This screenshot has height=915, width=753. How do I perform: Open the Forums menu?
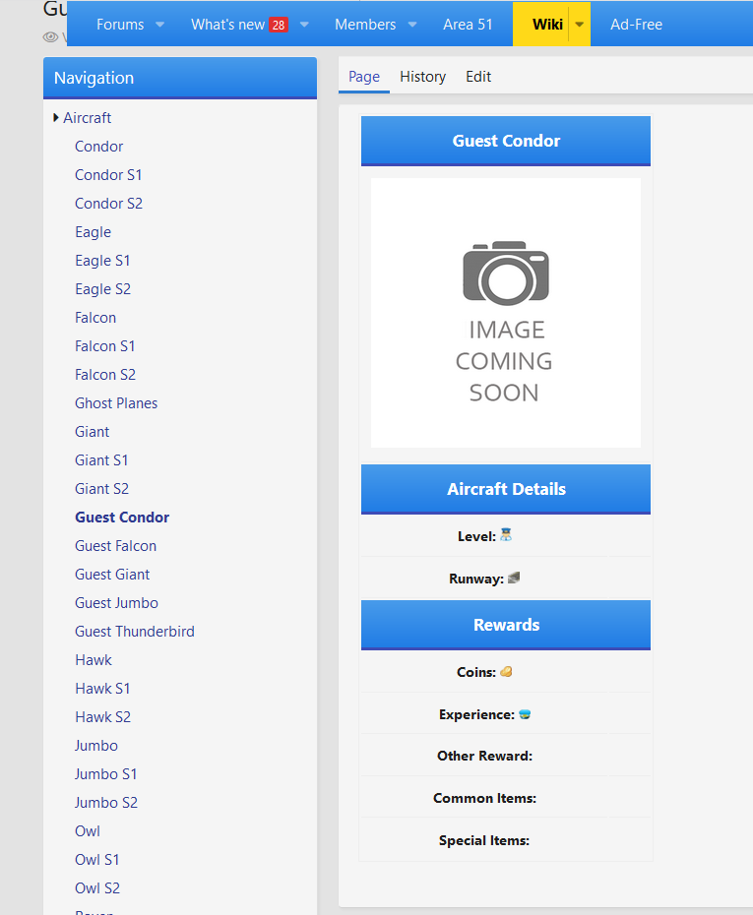pos(120,25)
